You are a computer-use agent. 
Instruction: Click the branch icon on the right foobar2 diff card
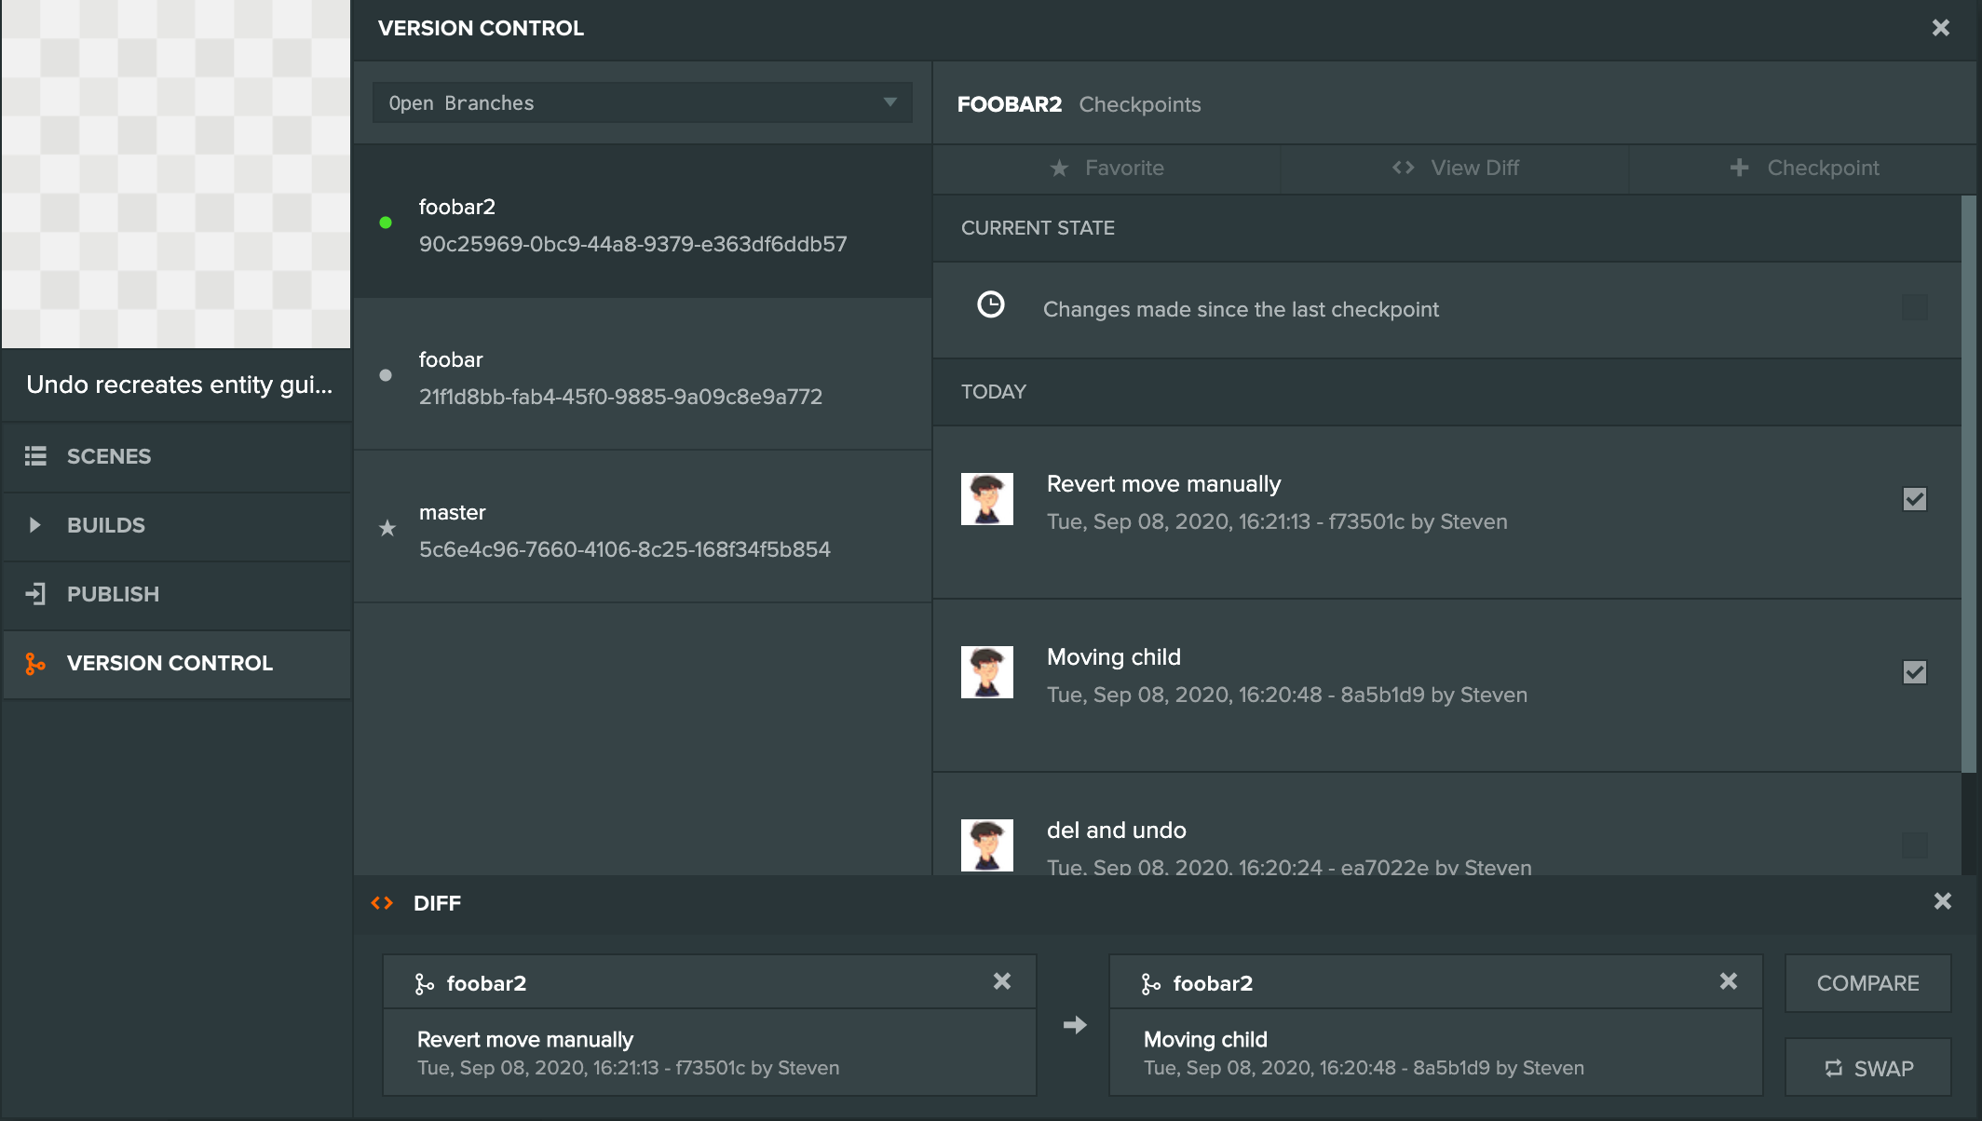[x=1152, y=982]
